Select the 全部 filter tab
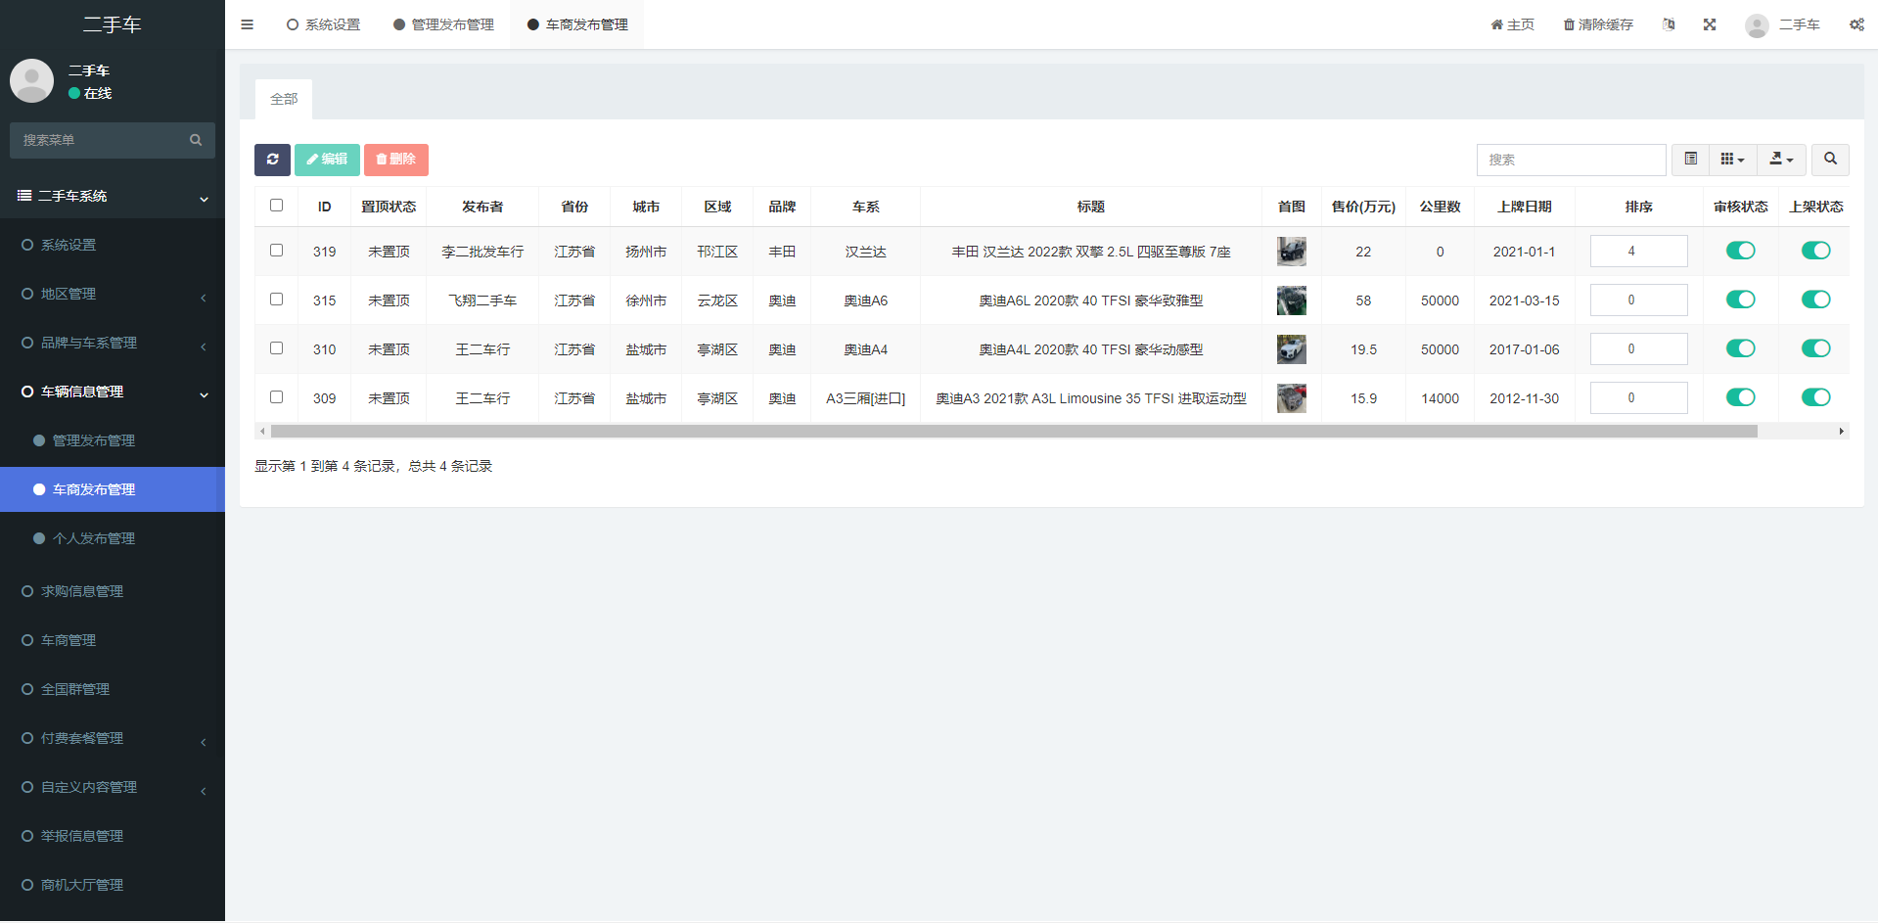The image size is (1878, 924). [x=284, y=99]
